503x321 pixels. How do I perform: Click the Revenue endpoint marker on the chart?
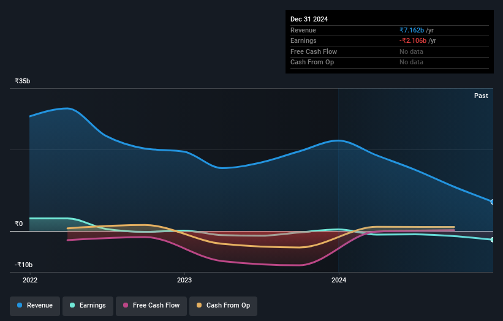(x=493, y=202)
